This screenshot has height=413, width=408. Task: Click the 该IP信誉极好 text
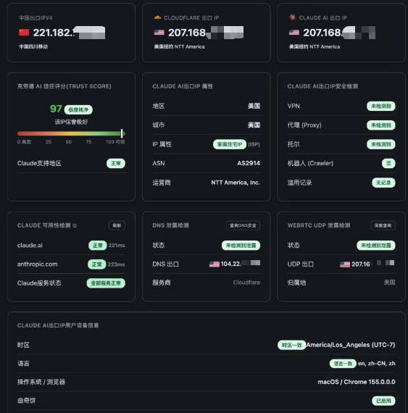click(71, 122)
